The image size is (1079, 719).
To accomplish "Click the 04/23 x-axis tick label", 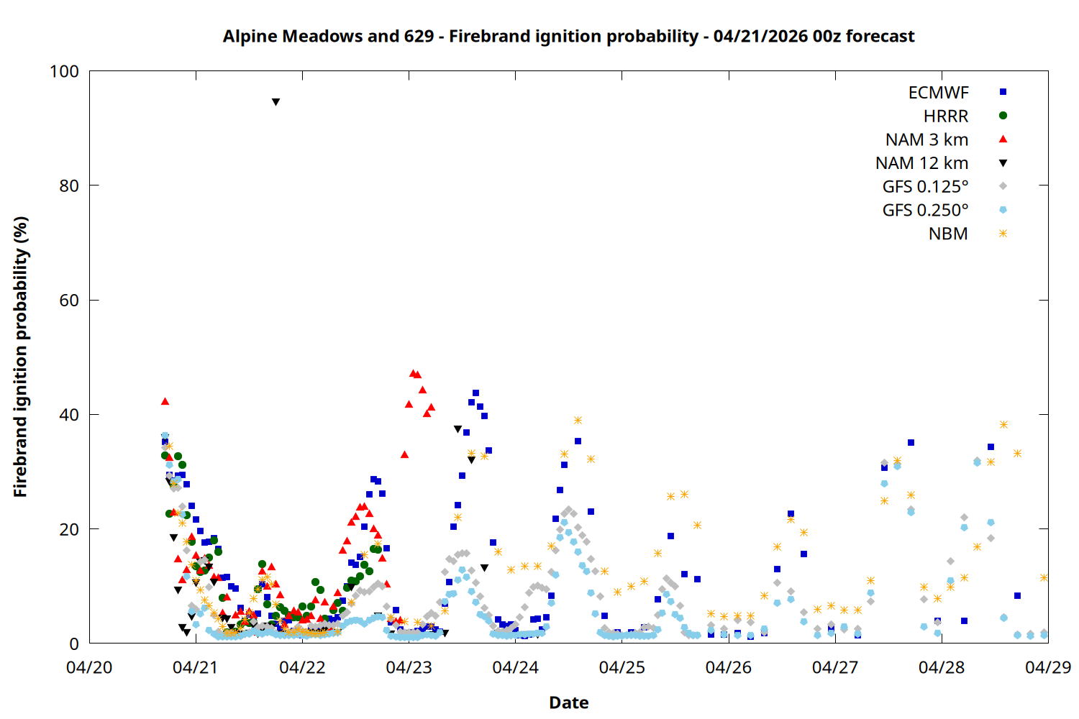I will coord(409,667).
